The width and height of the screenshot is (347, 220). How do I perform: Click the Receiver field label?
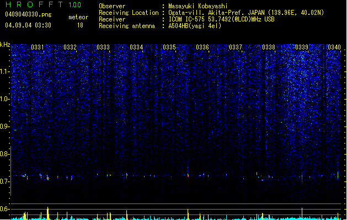112,19
